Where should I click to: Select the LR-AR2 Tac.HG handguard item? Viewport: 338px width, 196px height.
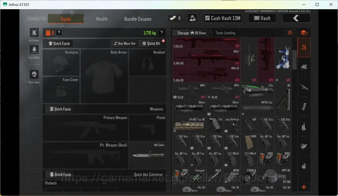(x=189, y=125)
